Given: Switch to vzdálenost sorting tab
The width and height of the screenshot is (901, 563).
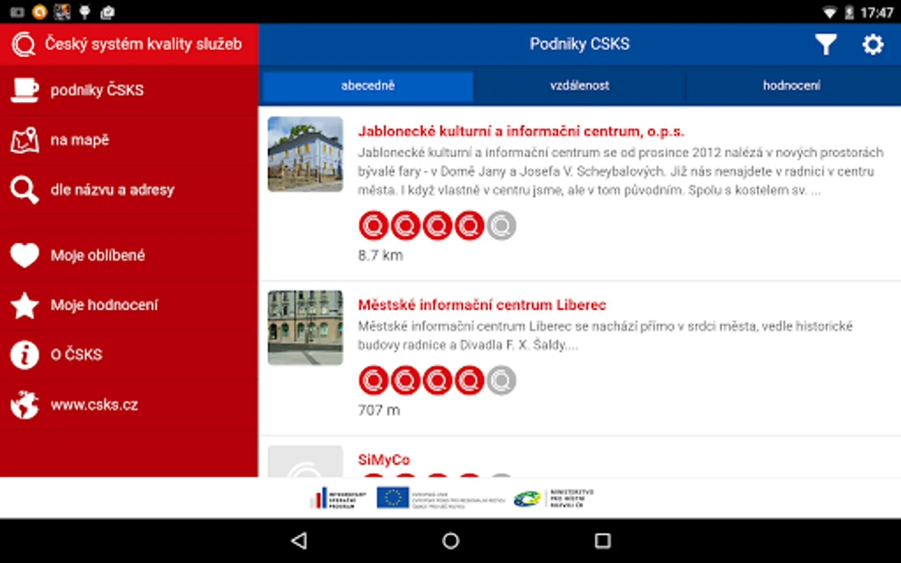Looking at the screenshot, I should click(579, 86).
